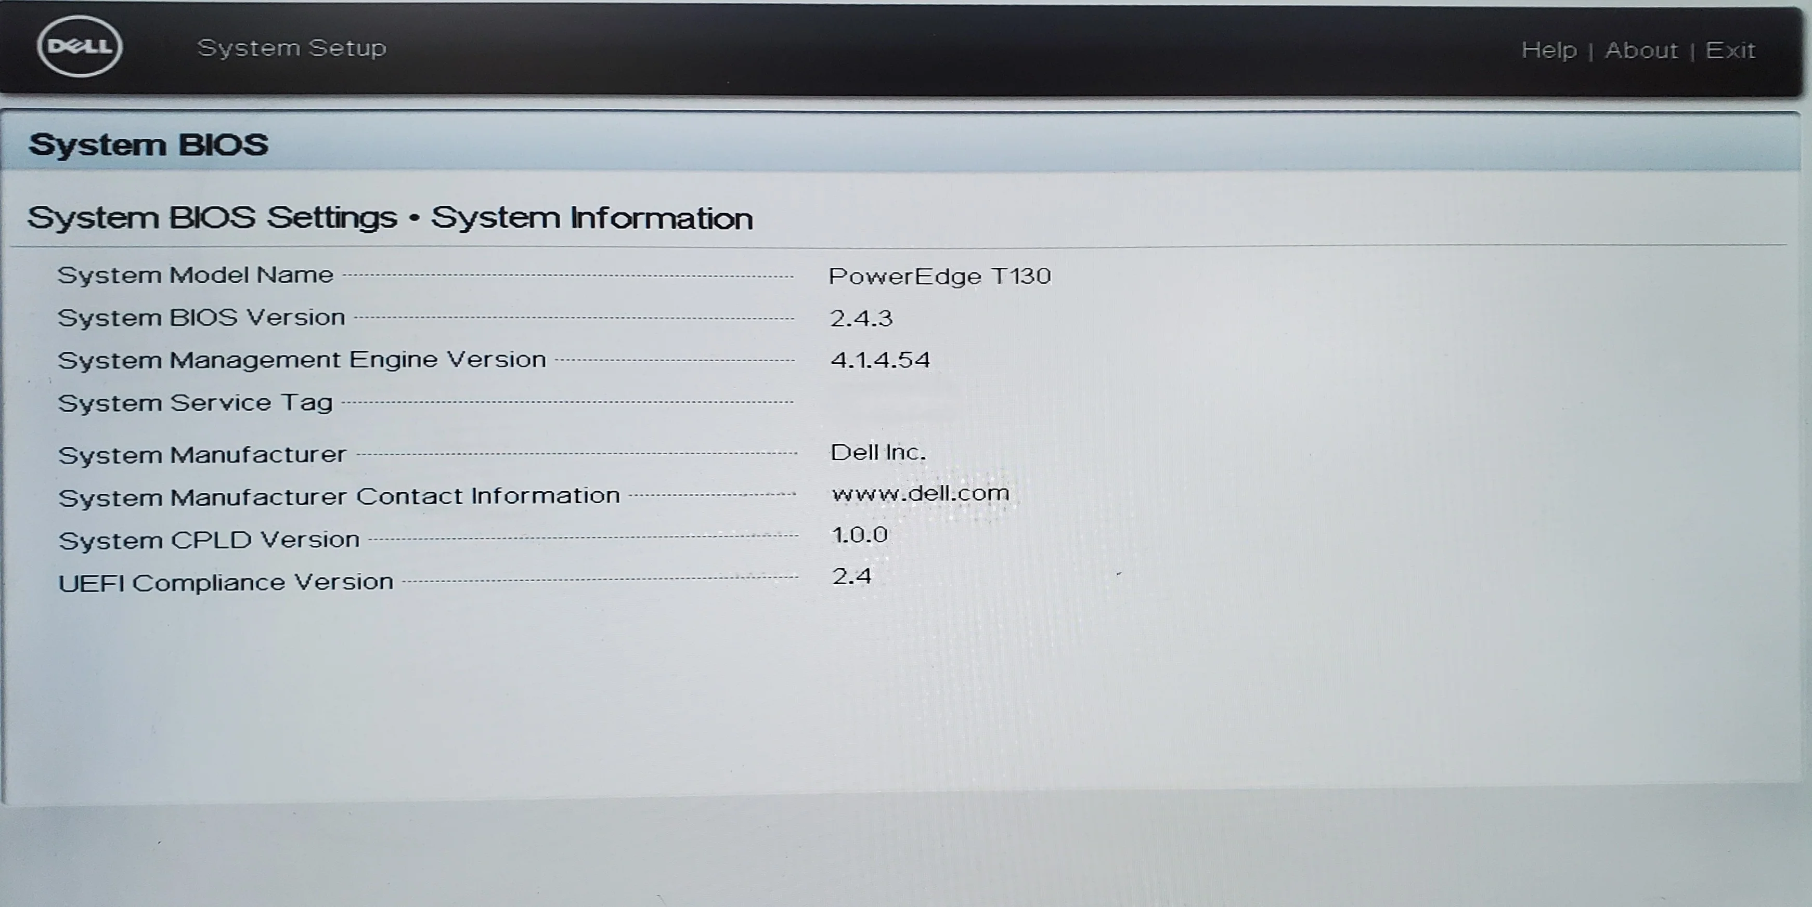Select UEFI compliance value 2.4
This screenshot has height=907, width=1812.
(852, 576)
